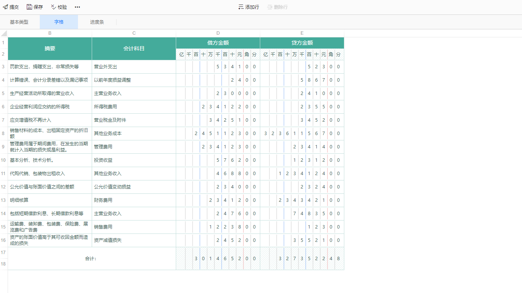This screenshot has height=293, width=522.
Task: Click the select-all corner triangle
Action: point(4,34)
